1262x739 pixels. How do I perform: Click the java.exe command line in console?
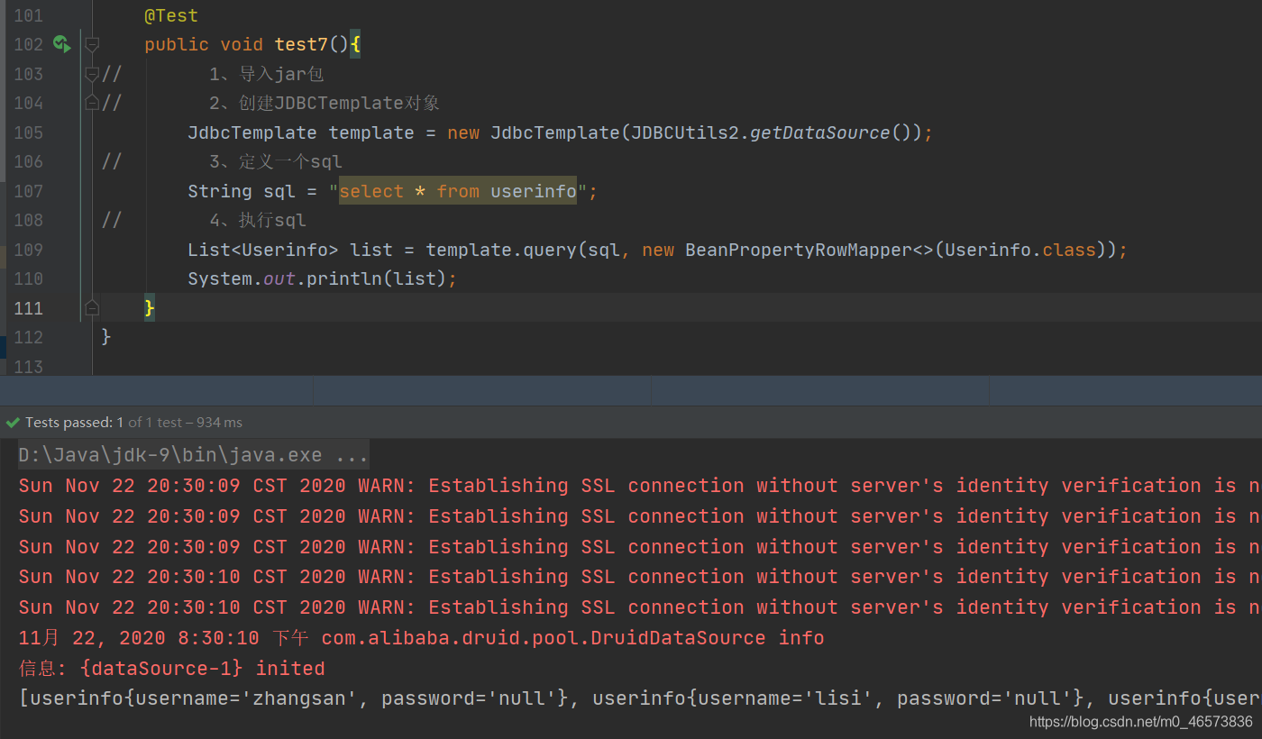click(x=194, y=455)
